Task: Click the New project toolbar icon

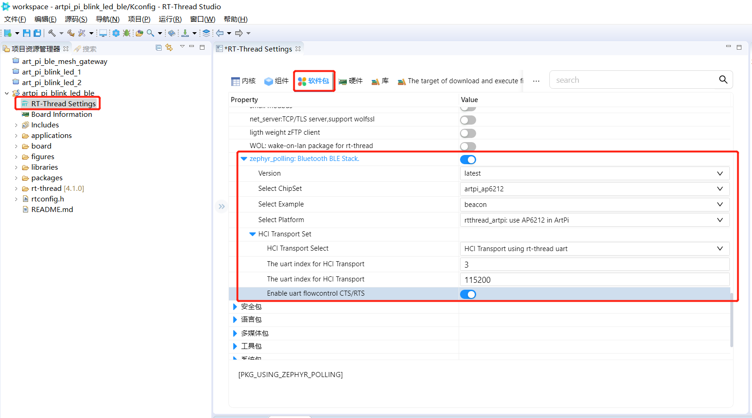Action: pos(8,33)
